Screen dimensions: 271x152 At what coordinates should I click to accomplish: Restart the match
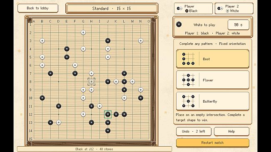pos(212,143)
